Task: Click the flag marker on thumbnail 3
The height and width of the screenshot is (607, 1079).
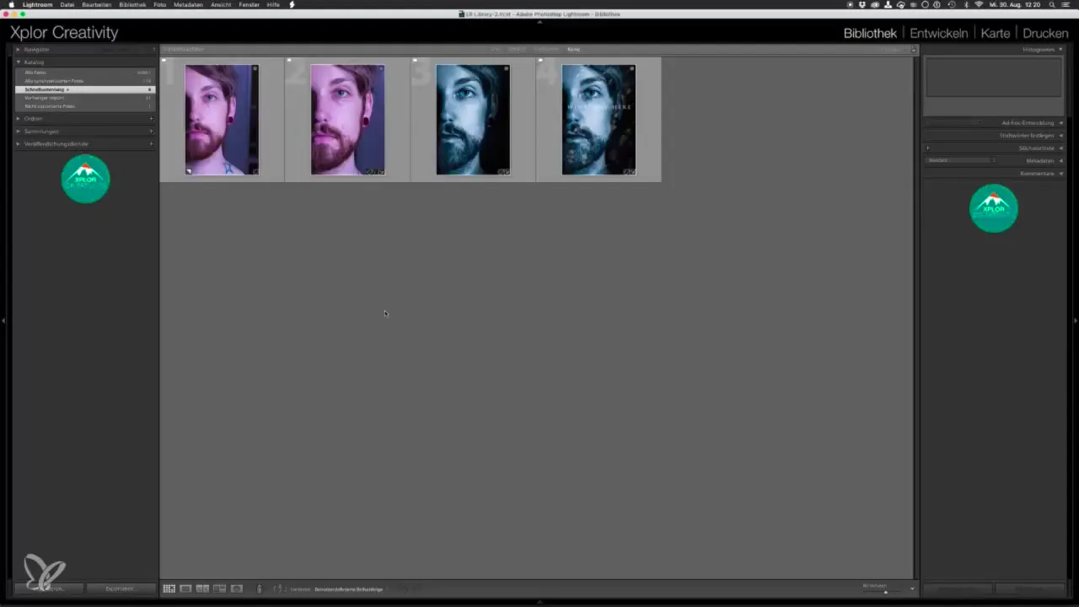Action: point(415,61)
